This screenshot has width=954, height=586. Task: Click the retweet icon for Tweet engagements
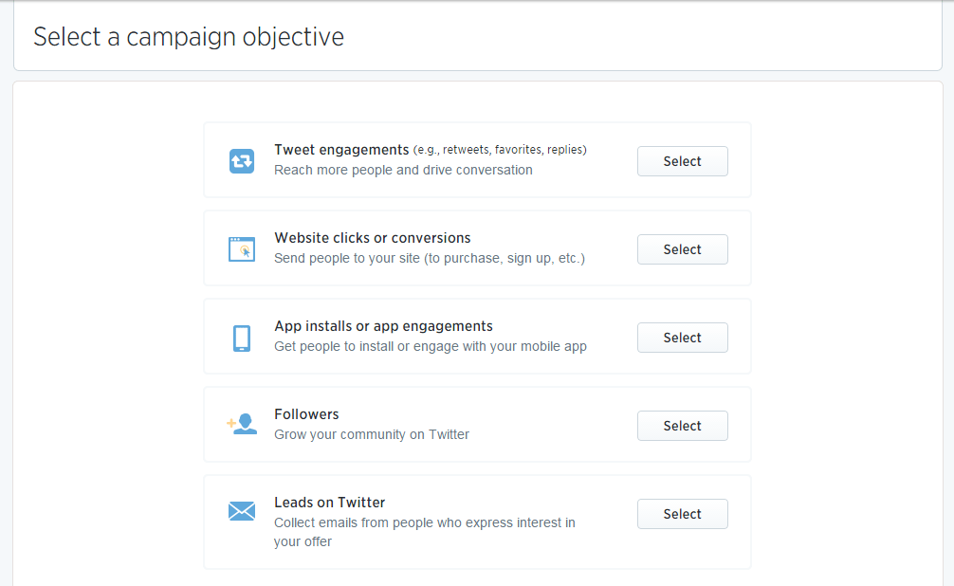(242, 161)
